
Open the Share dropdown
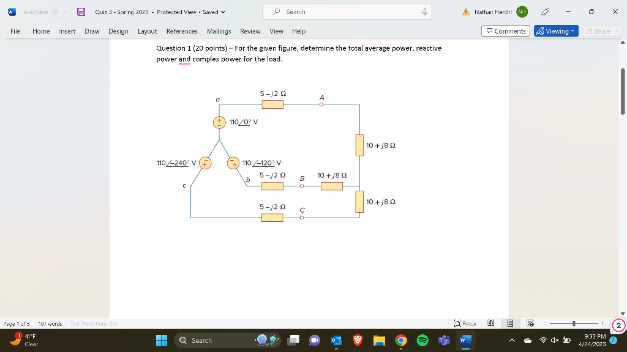pos(603,31)
